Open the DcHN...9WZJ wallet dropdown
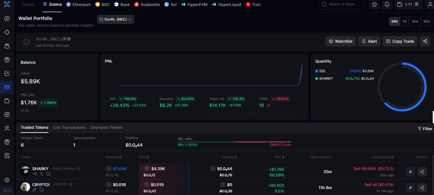The image size is (434, 195). pyautogui.click(x=115, y=19)
